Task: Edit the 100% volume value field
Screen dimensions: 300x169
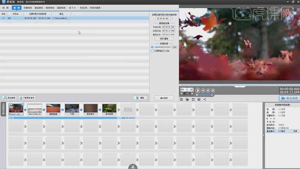Action: 174,47
